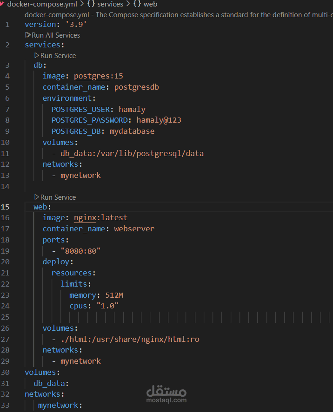Click the ports key on line 18
This screenshot has width=333, height=412.
(x=53, y=240)
